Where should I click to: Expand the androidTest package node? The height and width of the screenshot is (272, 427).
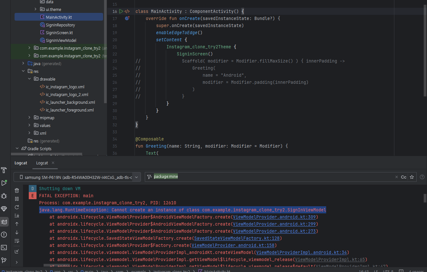coord(29,48)
